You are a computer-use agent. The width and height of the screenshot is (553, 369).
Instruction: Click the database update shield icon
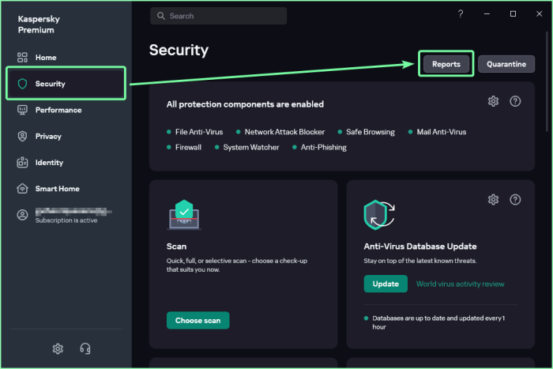click(x=379, y=214)
